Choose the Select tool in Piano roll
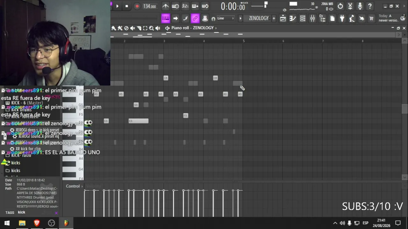 tap(145, 28)
